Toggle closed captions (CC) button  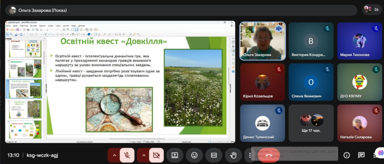[x=214, y=155]
